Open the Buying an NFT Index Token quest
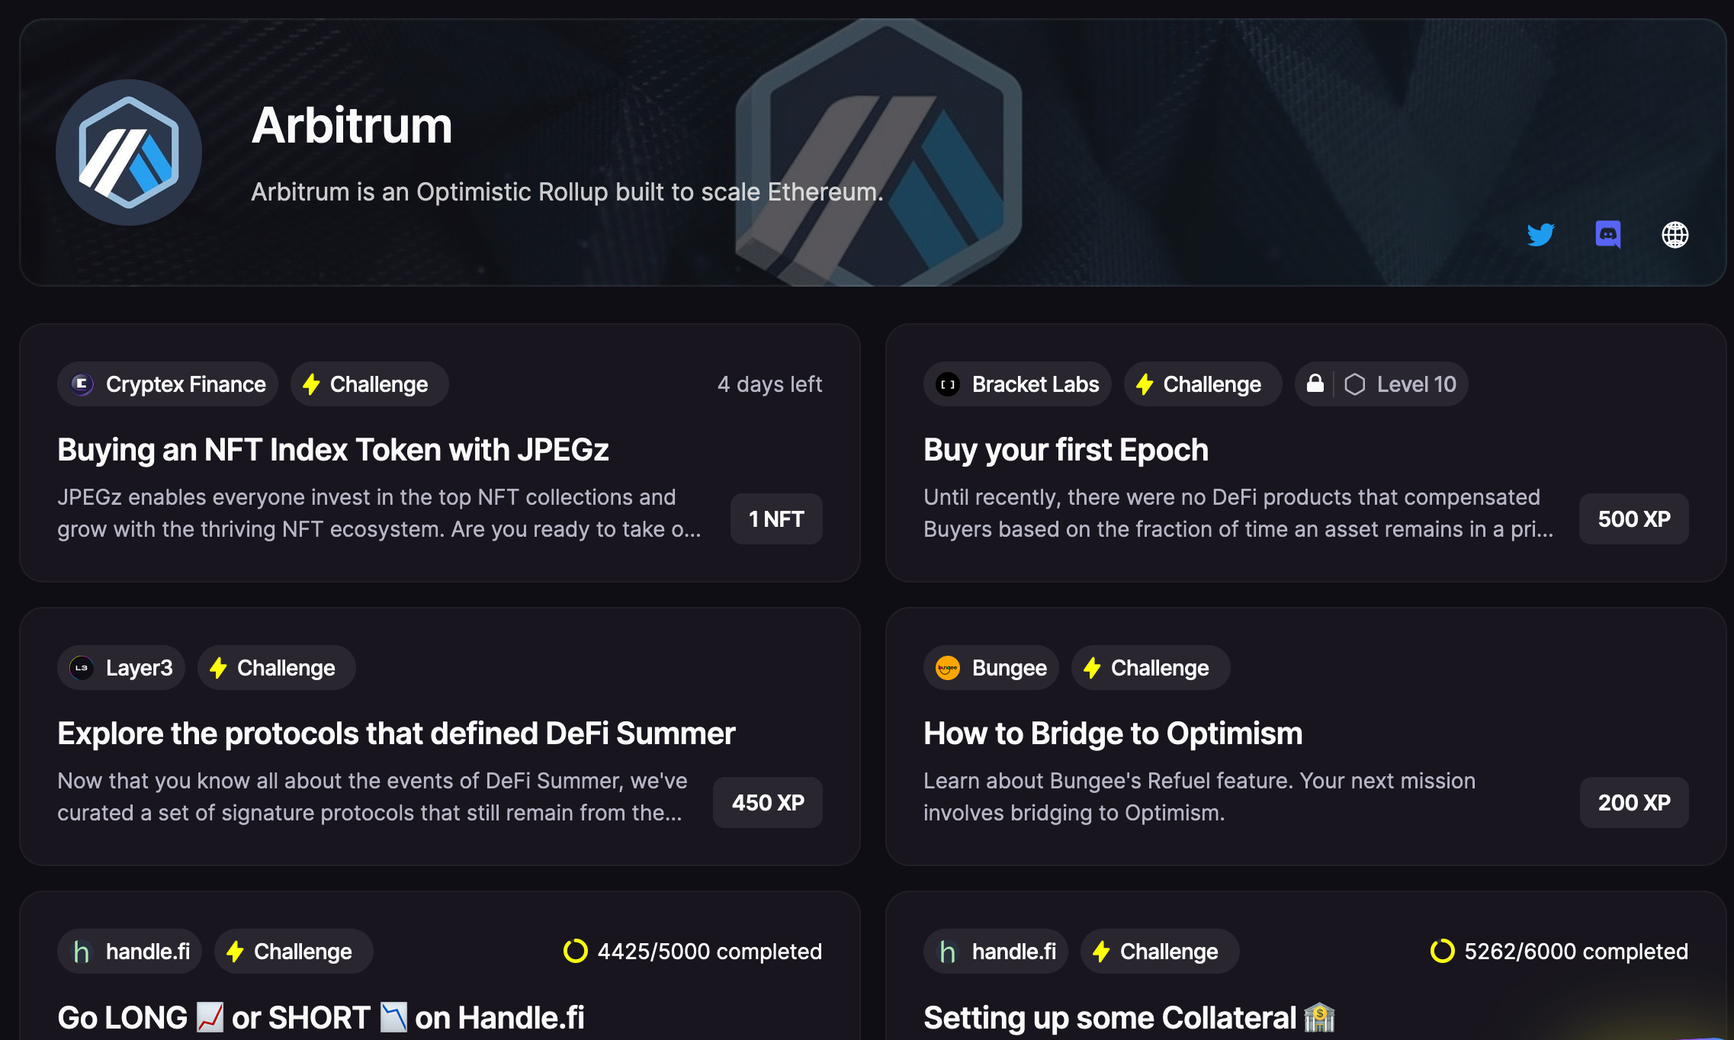Image resolution: width=1734 pixels, height=1040 pixels. coord(333,450)
